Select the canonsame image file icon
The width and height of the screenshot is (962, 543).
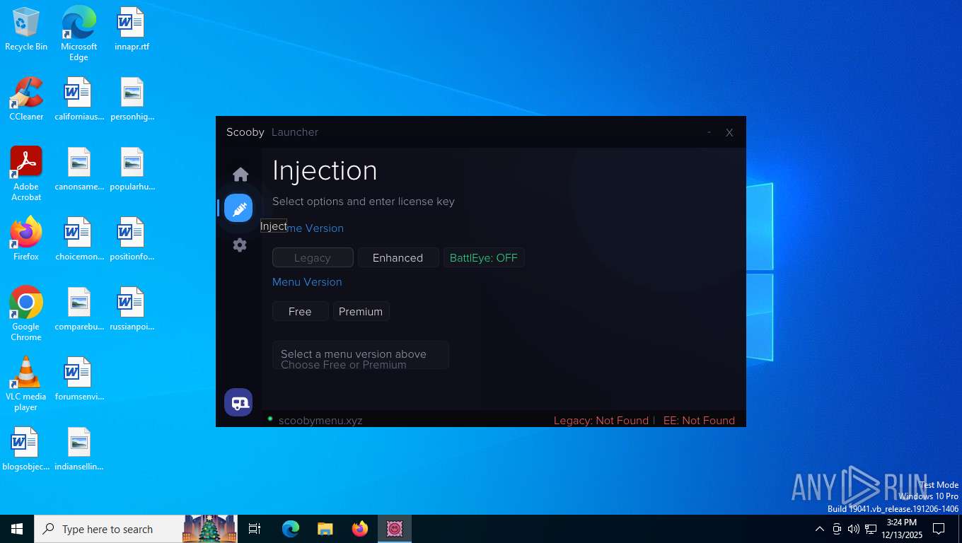pos(79,170)
